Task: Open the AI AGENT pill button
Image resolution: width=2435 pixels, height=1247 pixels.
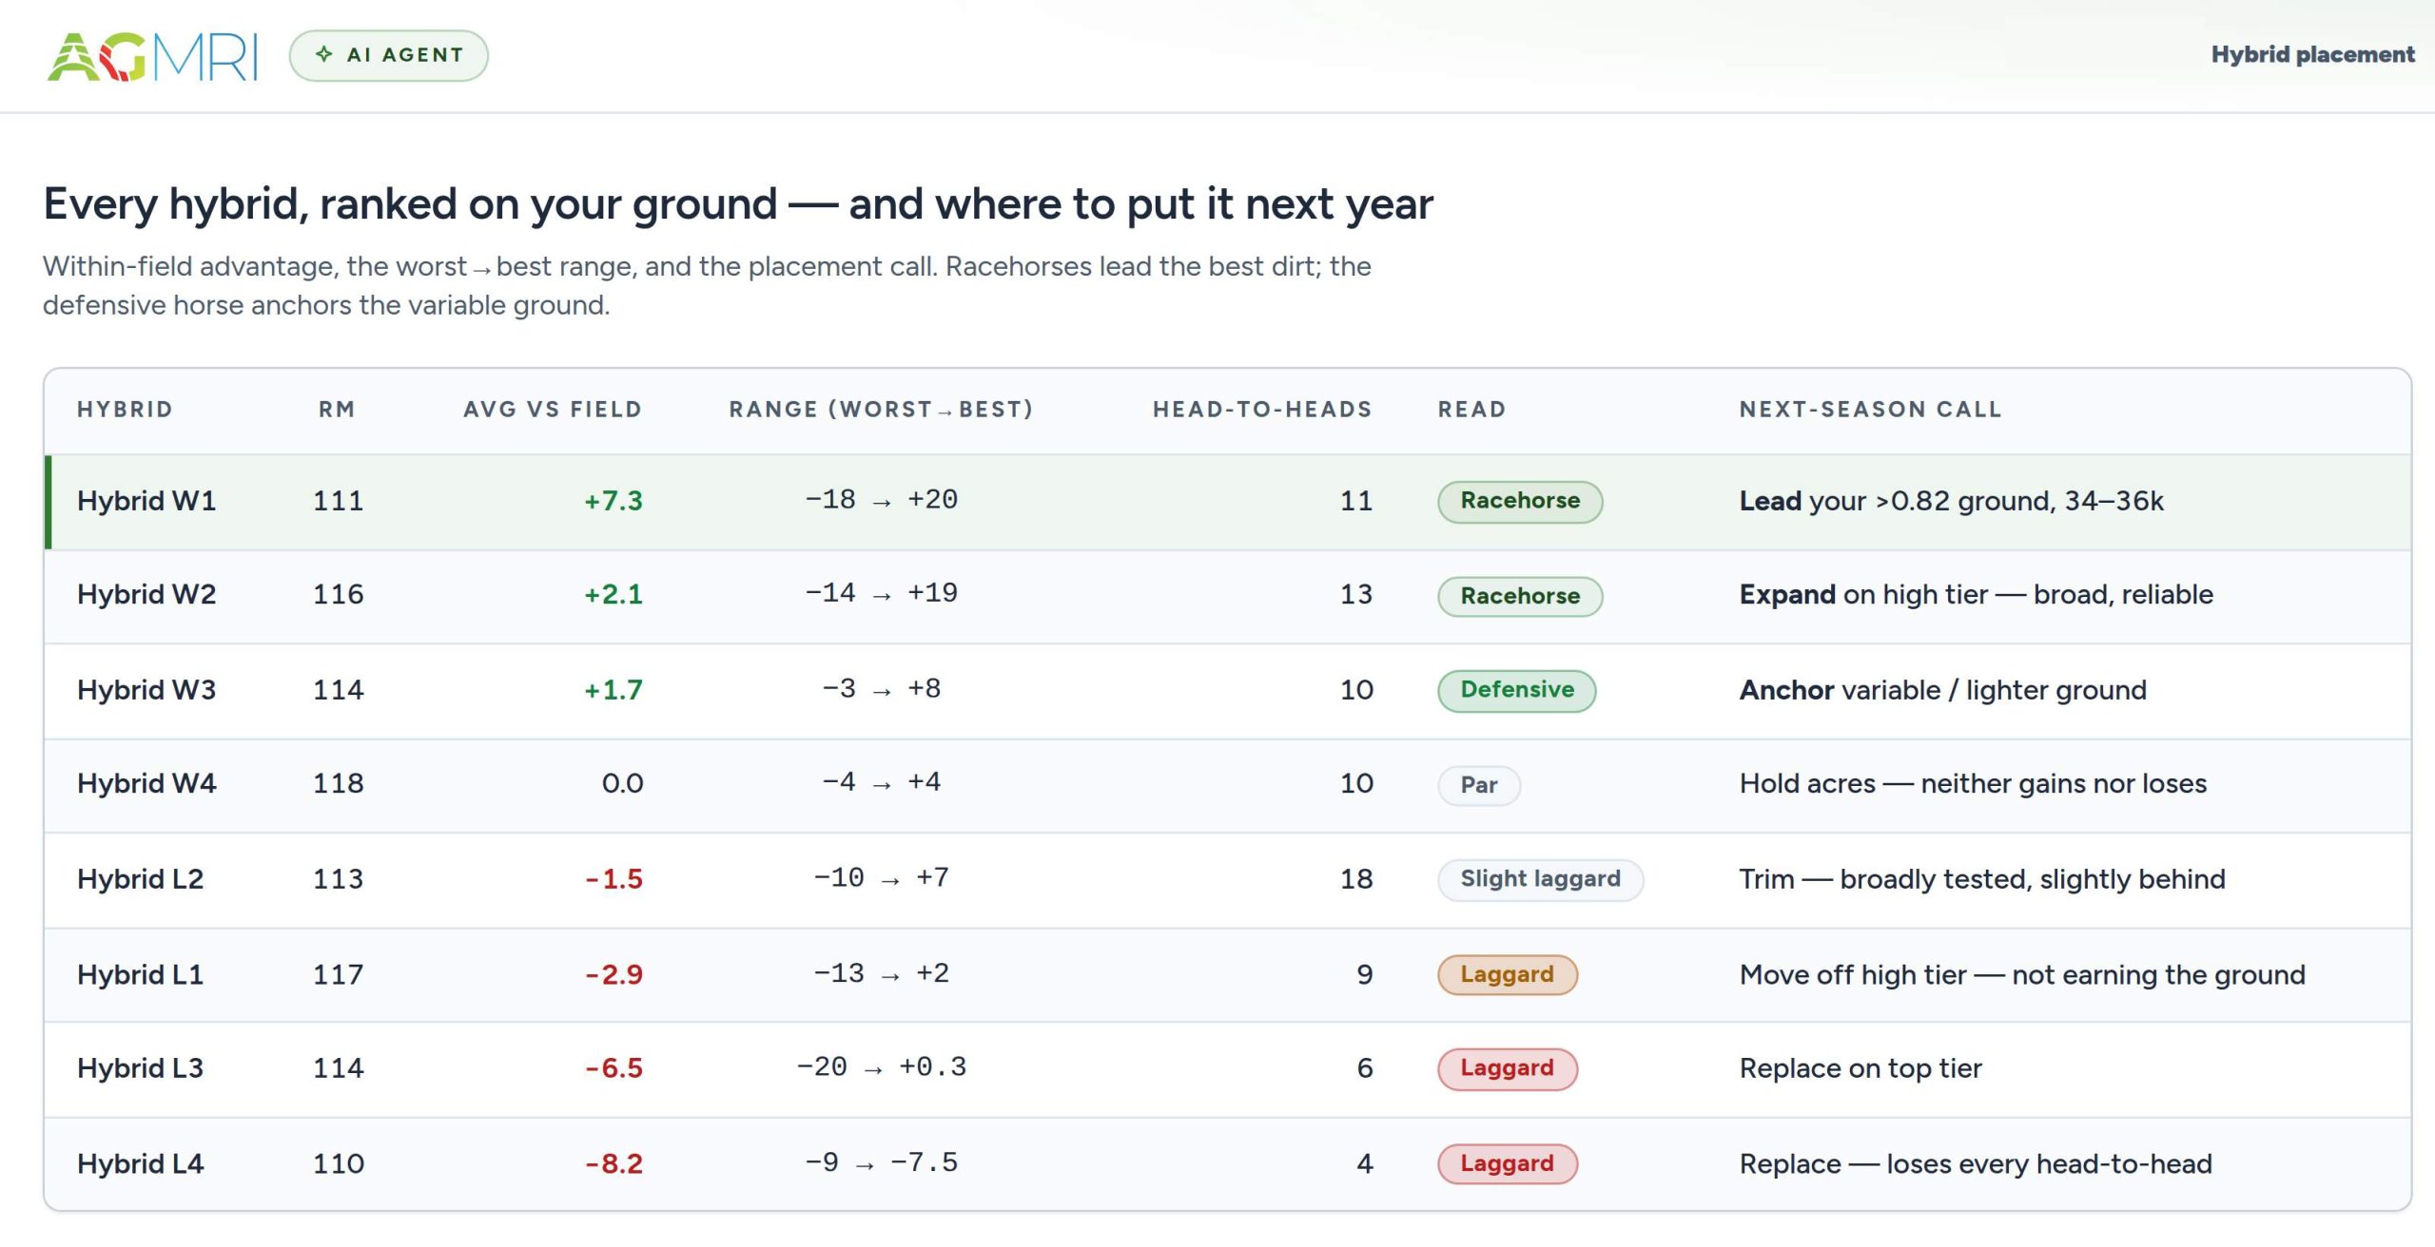Action: point(388,55)
